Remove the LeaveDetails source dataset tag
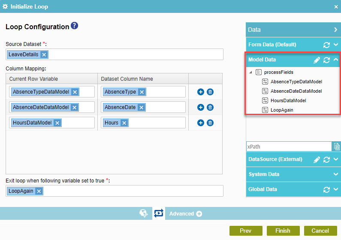The height and width of the screenshot is (240, 341). pyautogui.click(x=44, y=55)
